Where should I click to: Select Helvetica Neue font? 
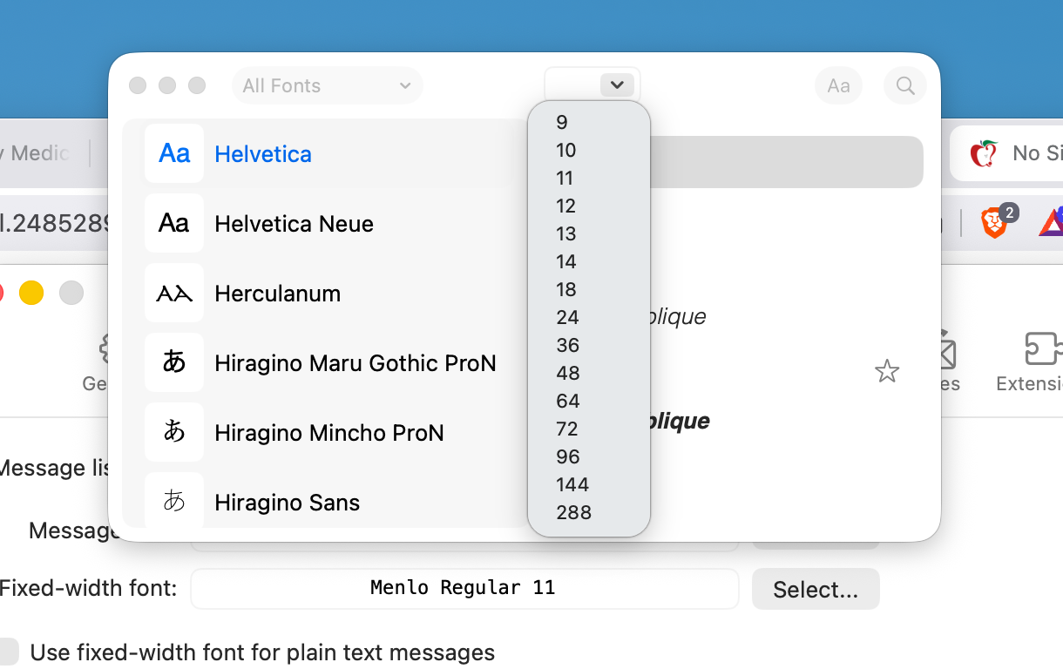click(294, 224)
